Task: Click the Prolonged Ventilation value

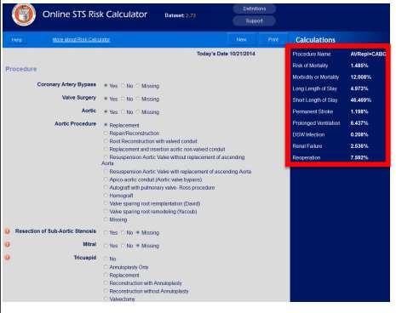Action: pyautogui.click(x=359, y=123)
